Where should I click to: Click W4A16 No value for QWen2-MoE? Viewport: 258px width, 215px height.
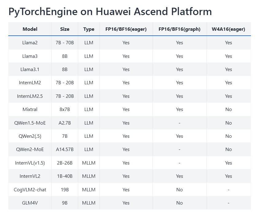pyautogui.click(x=228, y=149)
